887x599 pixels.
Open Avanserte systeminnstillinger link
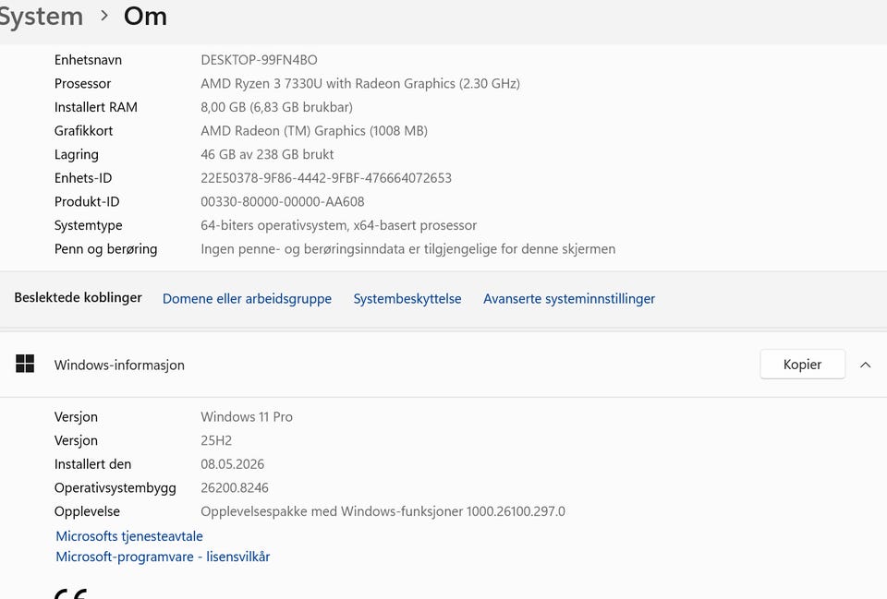pos(568,298)
